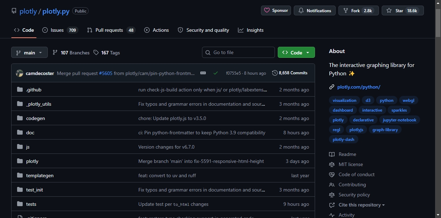The image size is (441, 218).
Task: Click the Notifications bell icon
Action: click(301, 10)
